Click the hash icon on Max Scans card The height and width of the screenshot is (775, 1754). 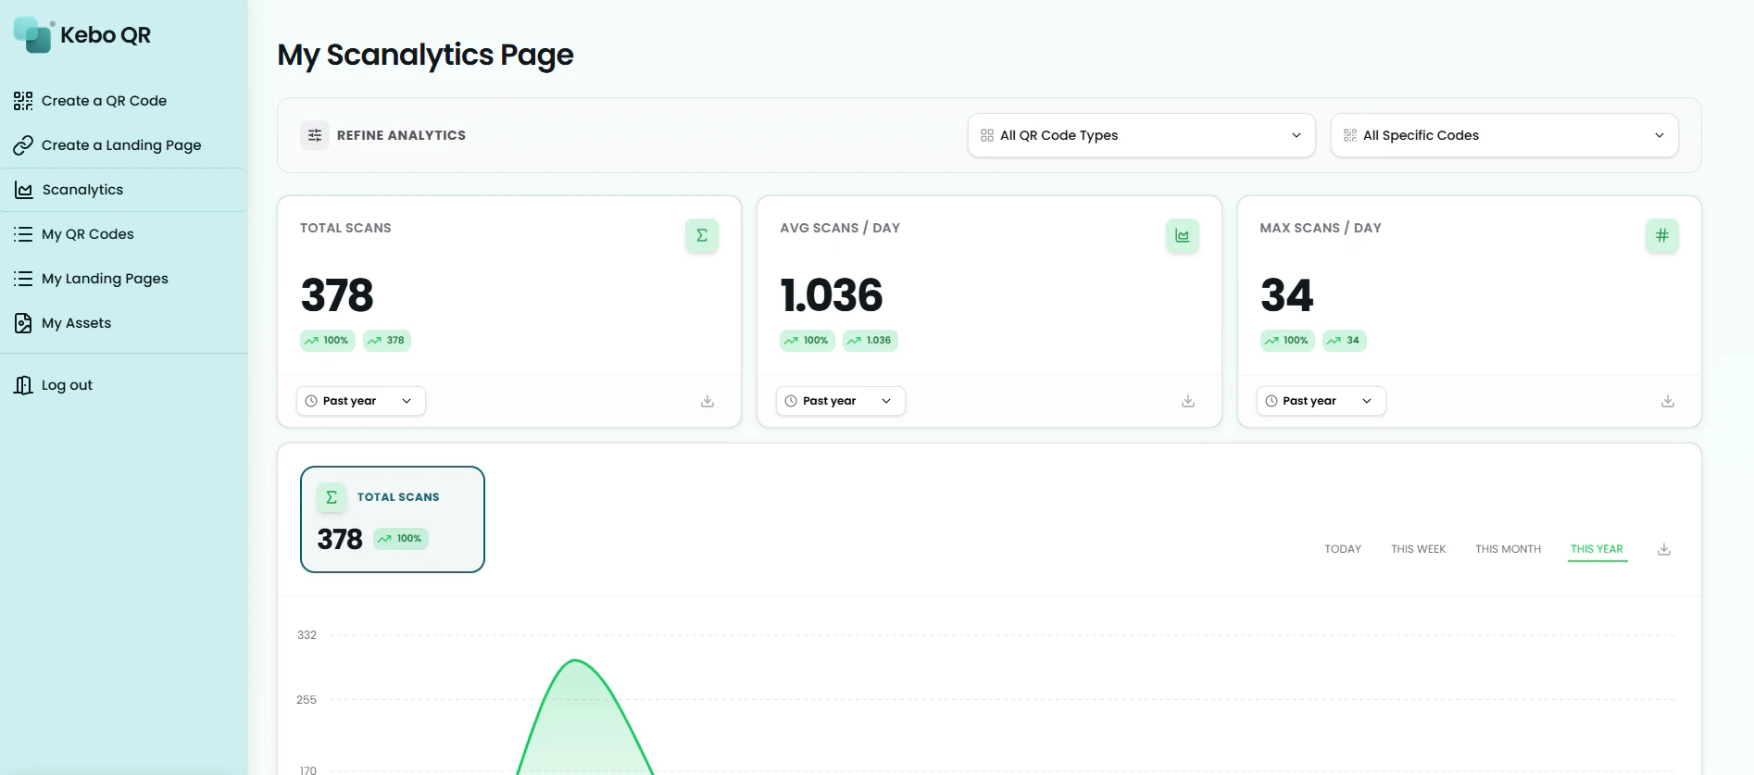pos(1662,235)
